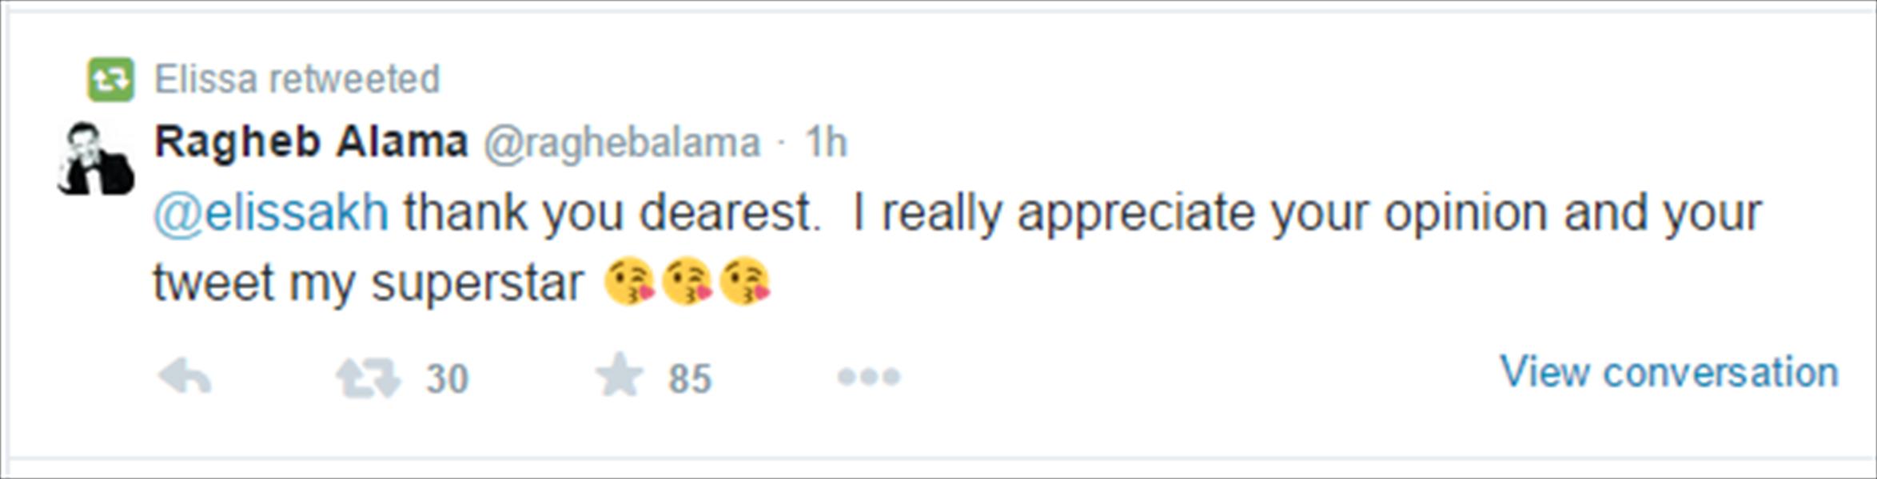Open the more options three-dots menu

869,376
